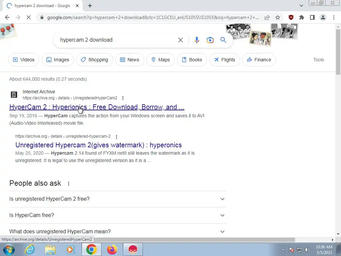
Task: Open Windows Explorer folder in taskbar
Action: (x=50, y=249)
